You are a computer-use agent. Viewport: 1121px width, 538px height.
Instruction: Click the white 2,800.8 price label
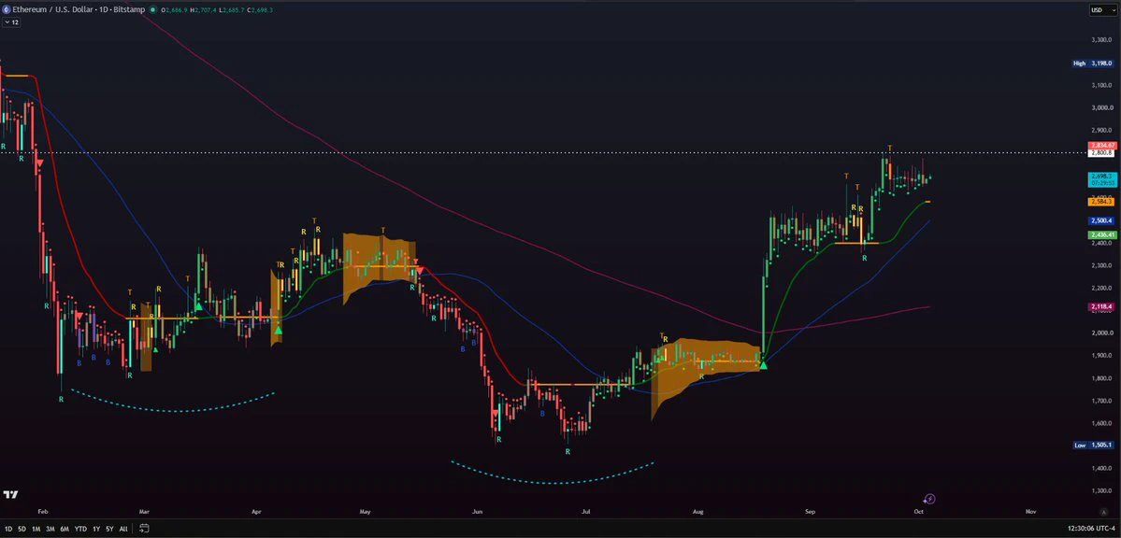click(1100, 153)
